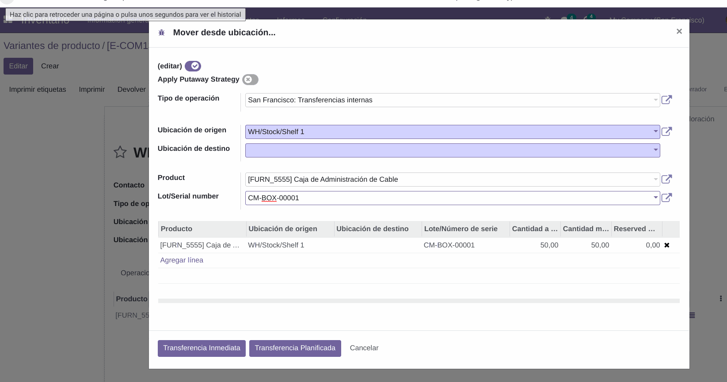Open external link for Product field
The image size is (727, 382).
point(666,180)
